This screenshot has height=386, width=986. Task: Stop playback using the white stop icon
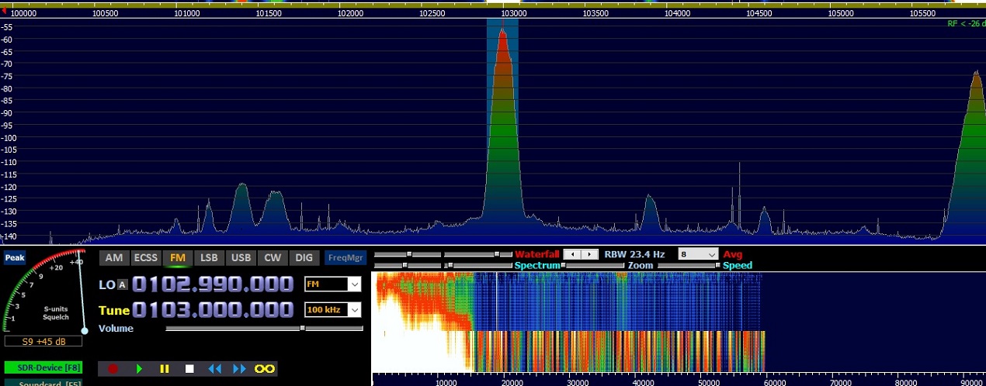[189, 369]
